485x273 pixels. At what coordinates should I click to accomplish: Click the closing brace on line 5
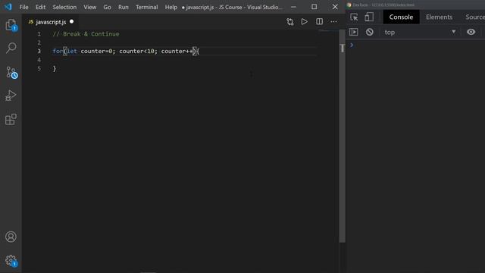(55, 69)
